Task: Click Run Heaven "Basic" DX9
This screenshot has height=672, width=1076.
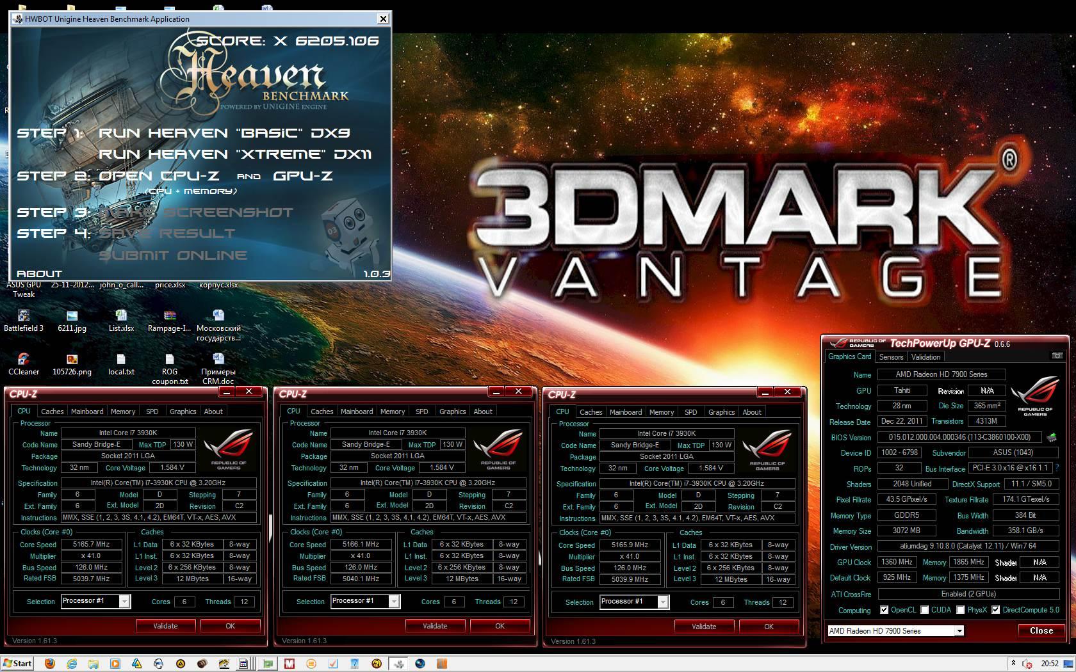Action: [224, 133]
